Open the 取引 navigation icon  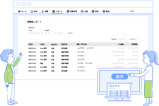pos(32,11)
